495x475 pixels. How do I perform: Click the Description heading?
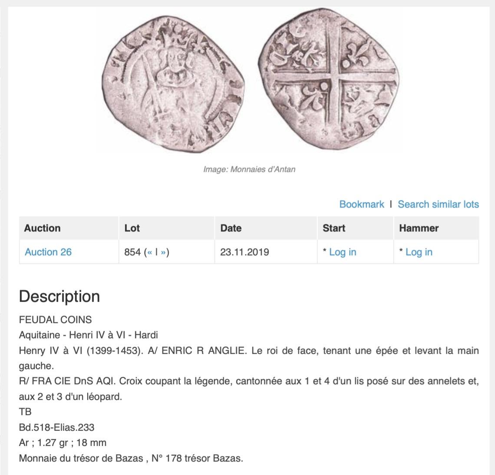click(x=59, y=297)
